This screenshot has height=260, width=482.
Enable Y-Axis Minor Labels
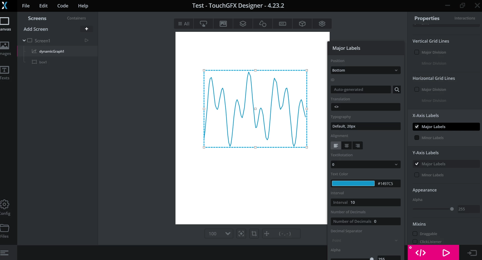417,175
